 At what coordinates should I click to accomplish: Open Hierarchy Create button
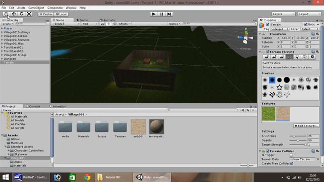[8, 24]
